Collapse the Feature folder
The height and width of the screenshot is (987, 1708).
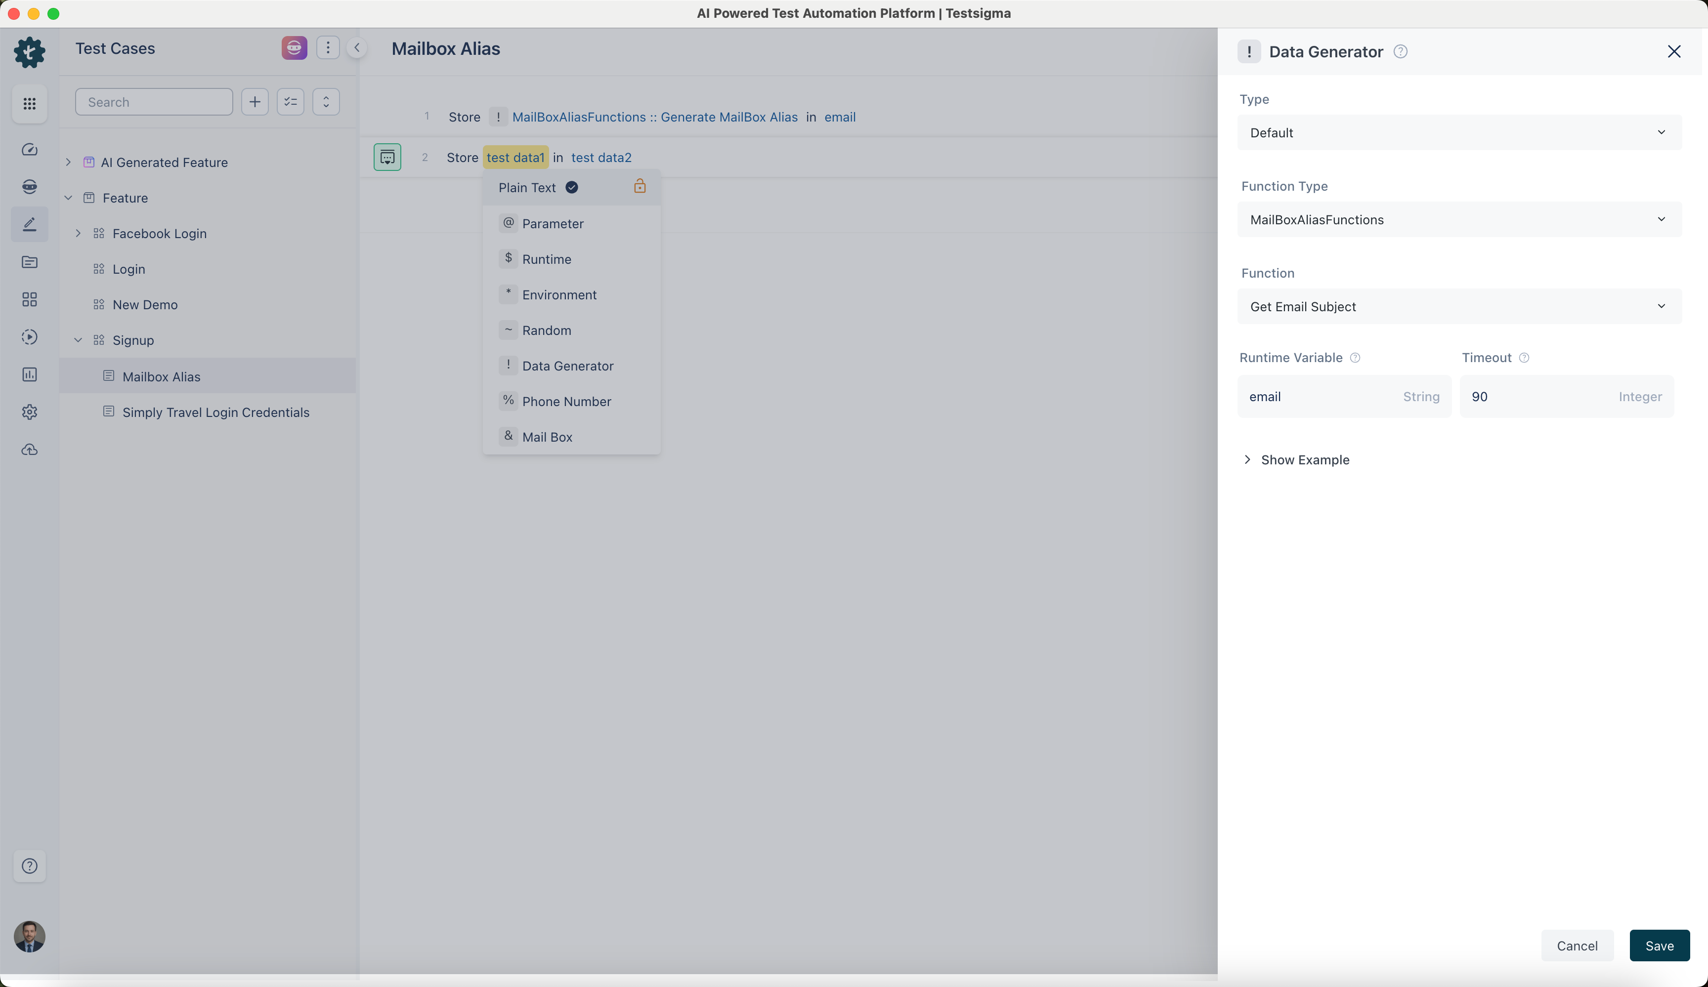68,198
